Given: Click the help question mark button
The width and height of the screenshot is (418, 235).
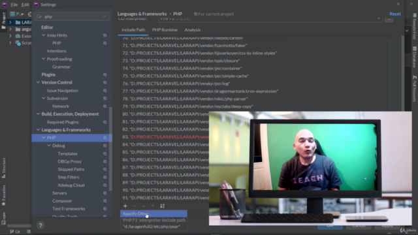Looking at the screenshot, I should (40, 225).
